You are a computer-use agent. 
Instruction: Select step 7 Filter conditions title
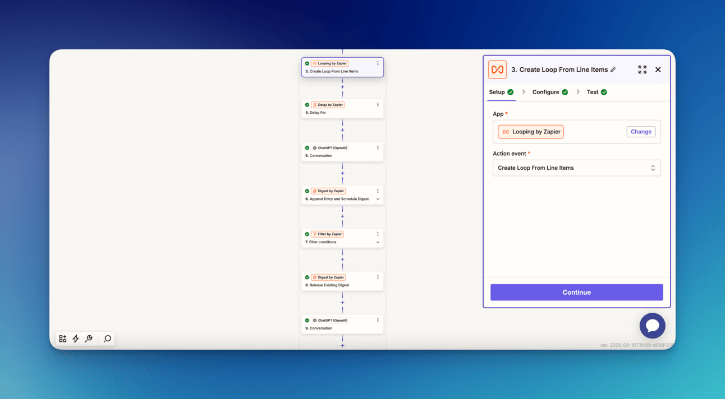[321, 242]
